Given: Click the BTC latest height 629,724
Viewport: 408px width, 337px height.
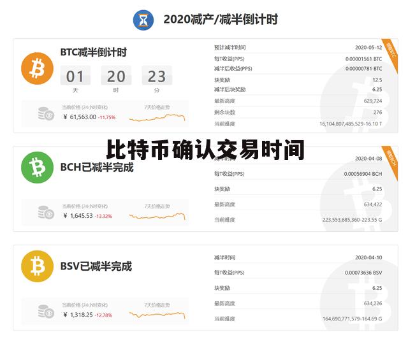Looking at the screenshot, I should [373, 101].
